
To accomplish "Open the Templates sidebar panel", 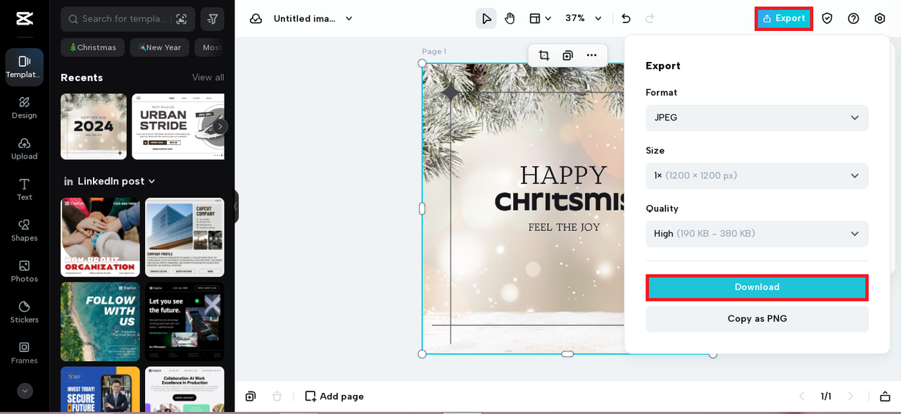I will tap(25, 67).
